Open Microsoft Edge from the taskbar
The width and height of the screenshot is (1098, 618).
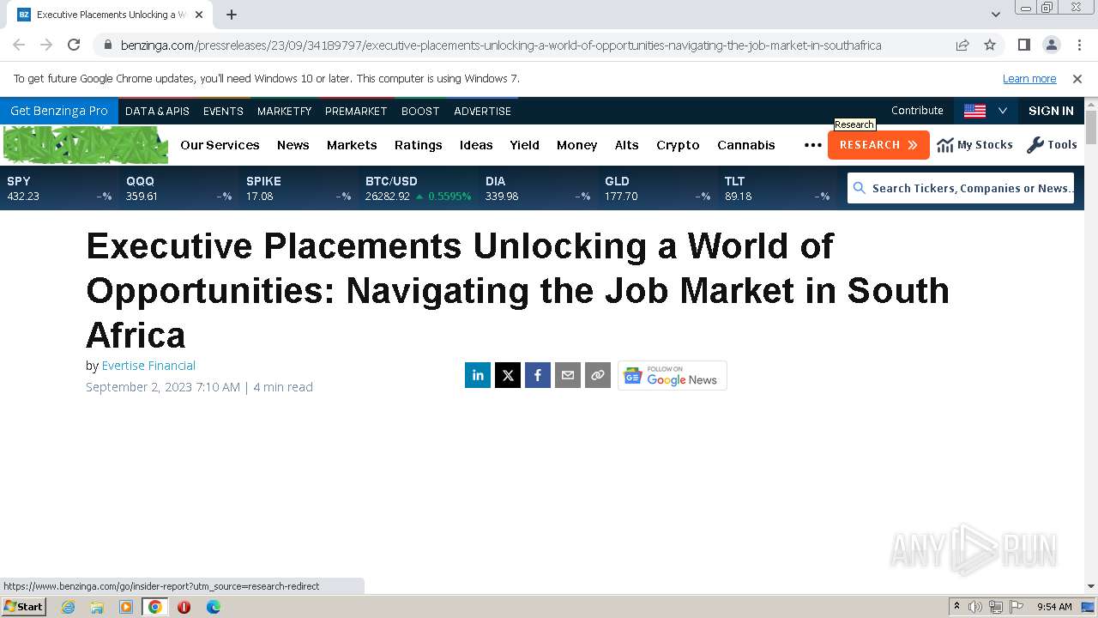point(214,607)
